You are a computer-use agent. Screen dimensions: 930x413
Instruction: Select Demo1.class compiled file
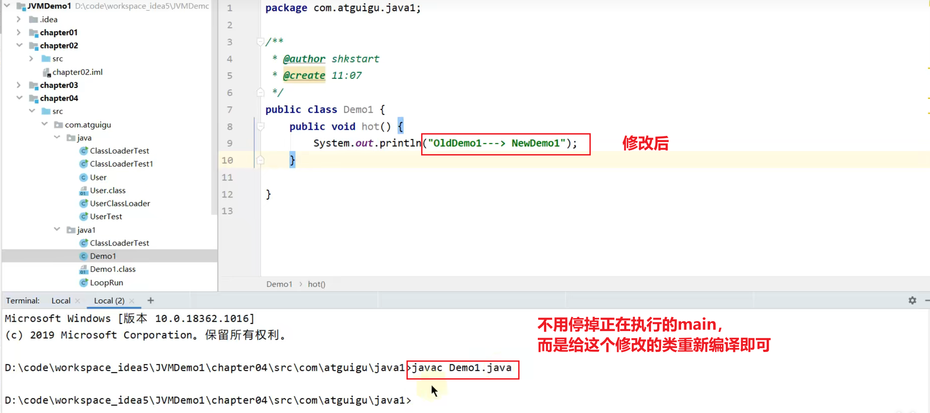(x=113, y=269)
